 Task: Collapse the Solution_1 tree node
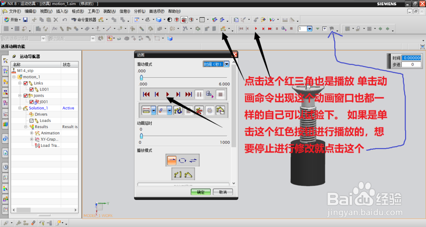pos(20,108)
